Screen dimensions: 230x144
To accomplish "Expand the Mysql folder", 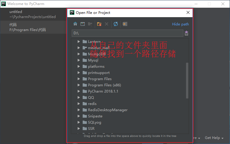I will point(79,60).
